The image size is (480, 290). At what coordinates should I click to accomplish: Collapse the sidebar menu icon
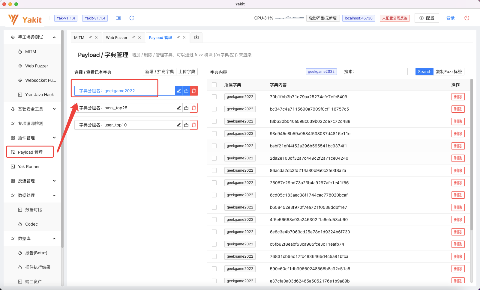(118, 18)
